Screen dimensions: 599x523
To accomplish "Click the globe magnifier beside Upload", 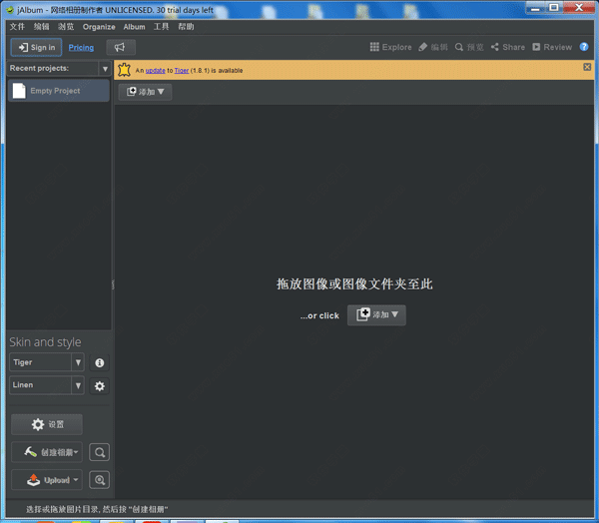I will coord(99,480).
